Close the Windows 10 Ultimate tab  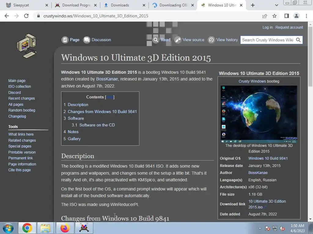(x=241, y=5)
